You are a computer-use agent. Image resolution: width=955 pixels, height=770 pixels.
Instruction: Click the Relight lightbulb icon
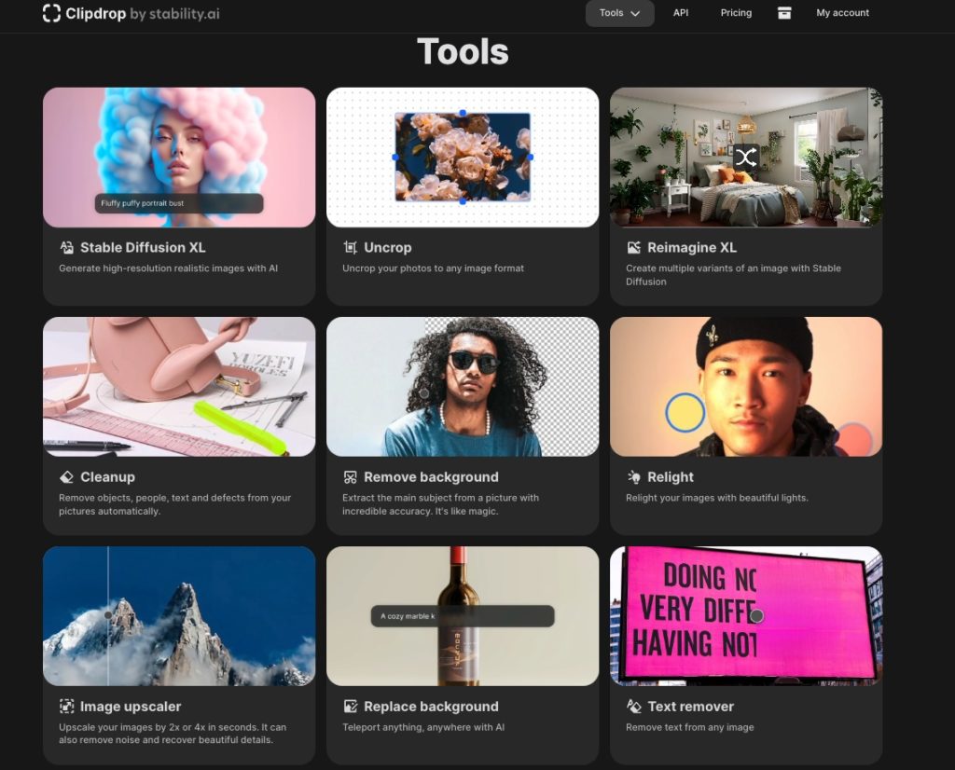coord(633,477)
